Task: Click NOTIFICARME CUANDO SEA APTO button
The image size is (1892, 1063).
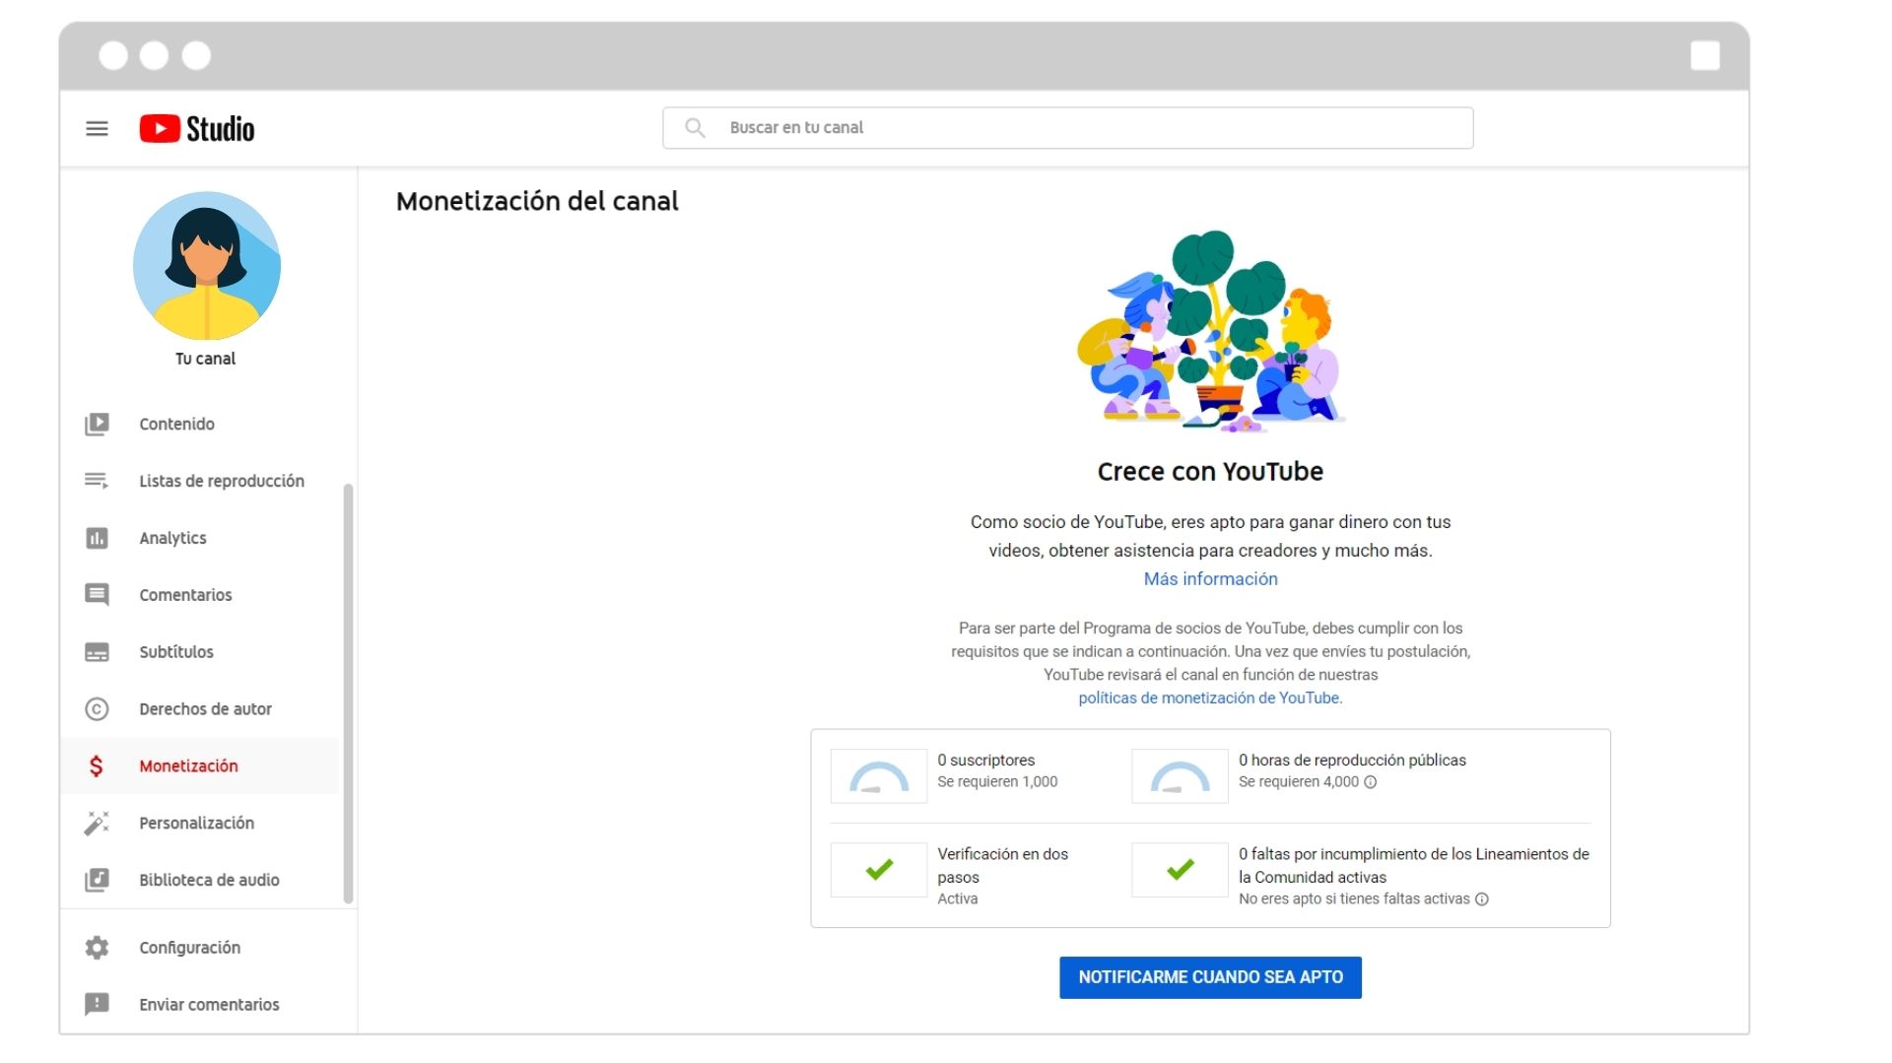Action: click(x=1210, y=977)
